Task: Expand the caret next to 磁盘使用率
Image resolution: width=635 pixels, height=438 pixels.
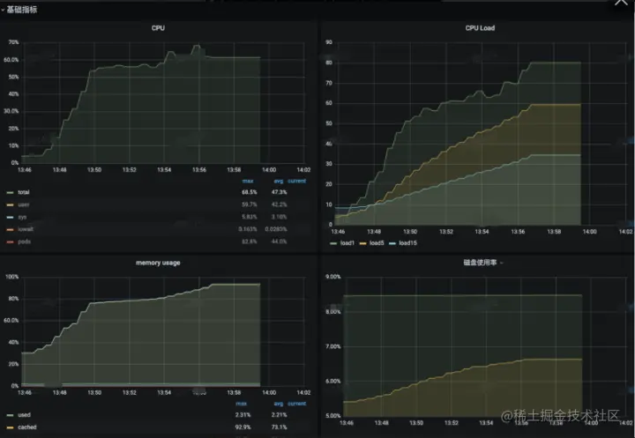Action: pos(501,264)
